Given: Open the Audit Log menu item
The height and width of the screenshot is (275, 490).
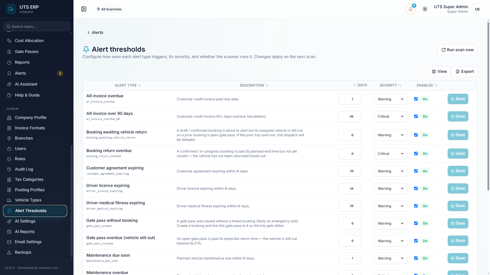Looking at the screenshot, I should (x=35, y=169).
